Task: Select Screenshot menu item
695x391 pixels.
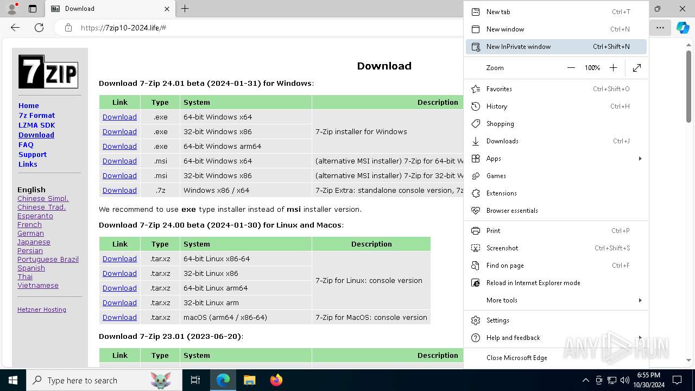Action: click(556, 248)
